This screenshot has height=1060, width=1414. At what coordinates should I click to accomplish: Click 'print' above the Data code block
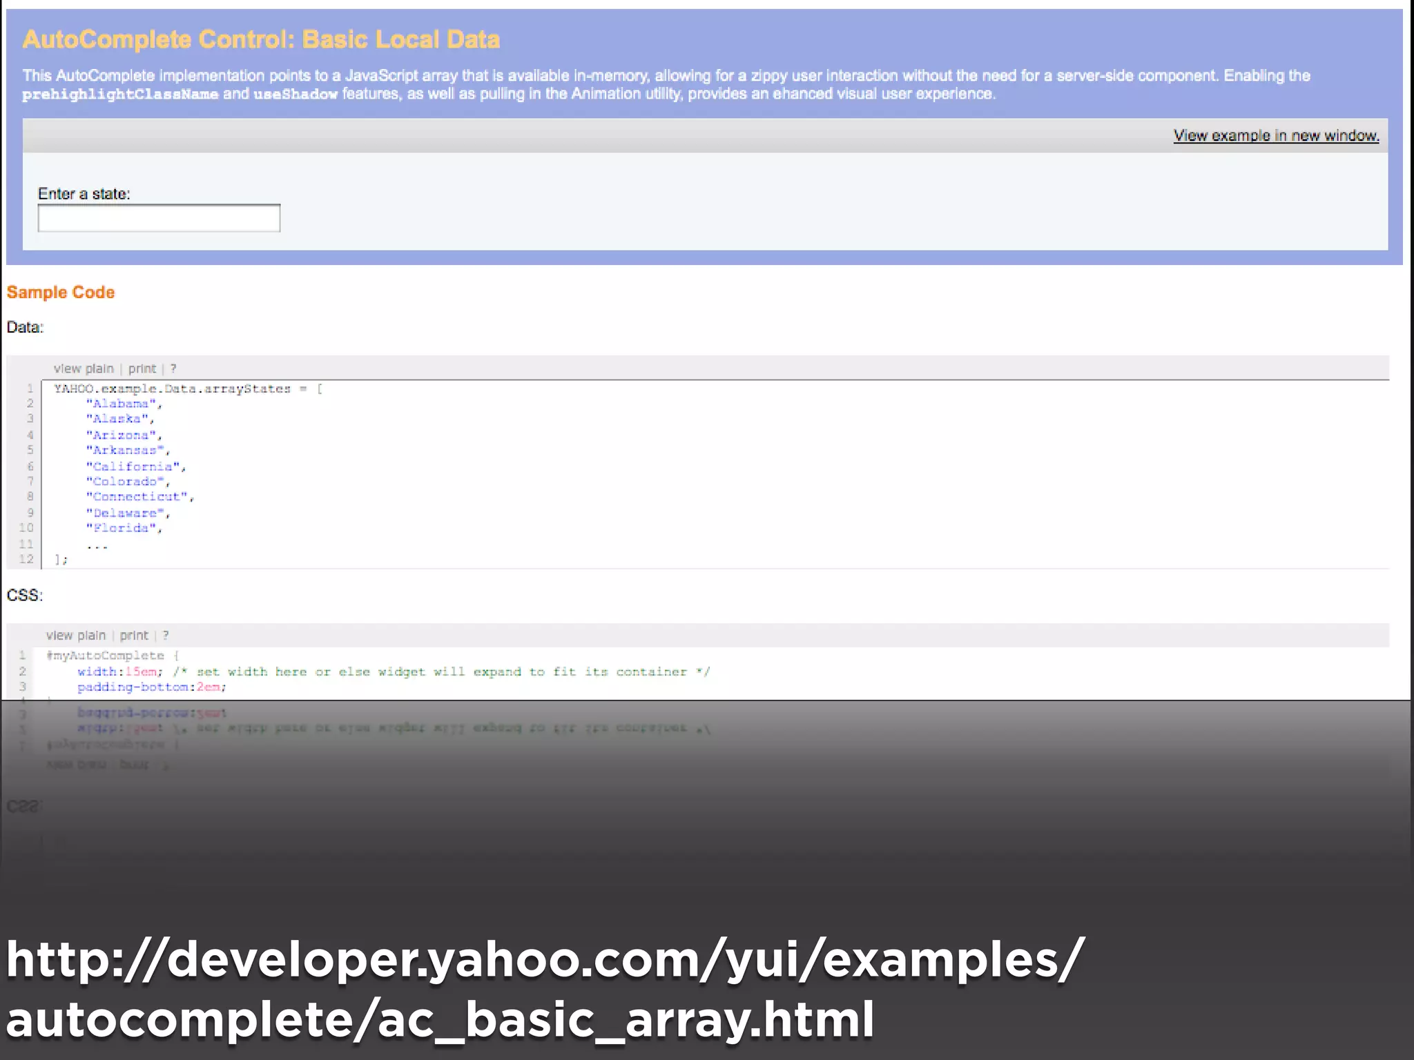142,369
